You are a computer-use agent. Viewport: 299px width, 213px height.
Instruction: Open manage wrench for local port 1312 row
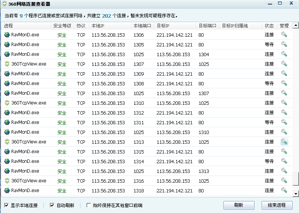(284, 112)
